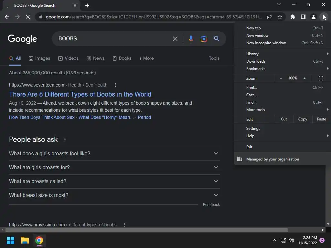Click the Chrome taskbar icon
Screen dimensions: 331x248
point(39,240)
